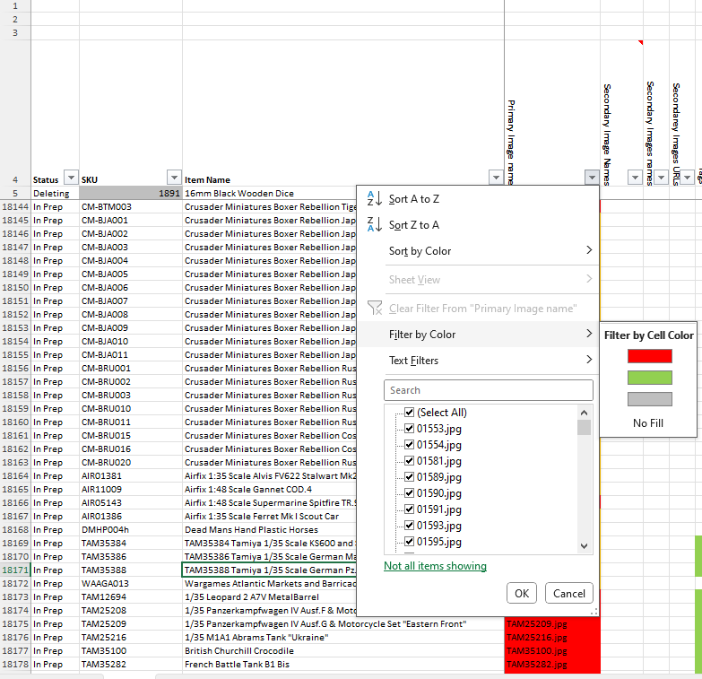The image size is (702, 679).
Task: Click the Sort Z to A icon
Action: (374, 224)
